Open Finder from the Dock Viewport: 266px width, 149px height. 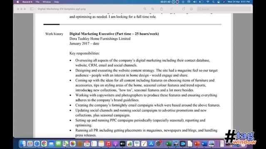click(22, 144)
